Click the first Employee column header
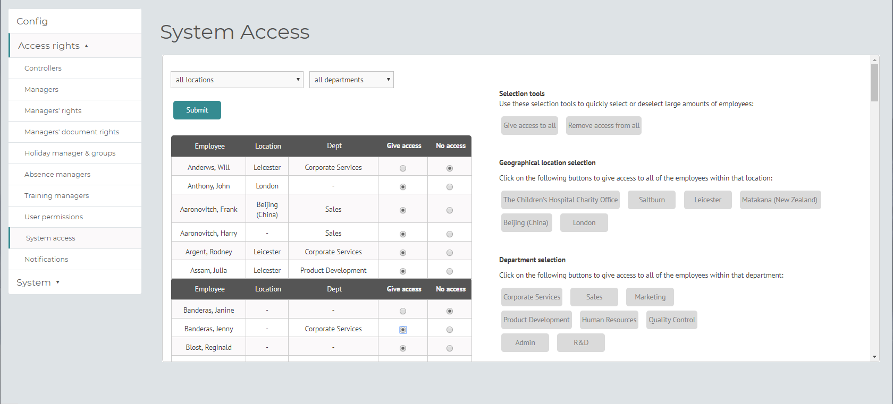 click(x=209, y=146)
